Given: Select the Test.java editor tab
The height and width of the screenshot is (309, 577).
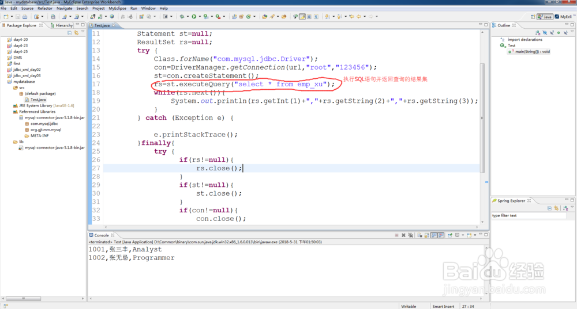Looking at the screenshot, I should tap(102, 25).
